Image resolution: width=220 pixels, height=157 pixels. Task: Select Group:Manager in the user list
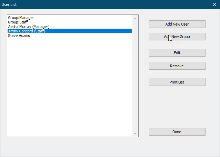(21, 18)
